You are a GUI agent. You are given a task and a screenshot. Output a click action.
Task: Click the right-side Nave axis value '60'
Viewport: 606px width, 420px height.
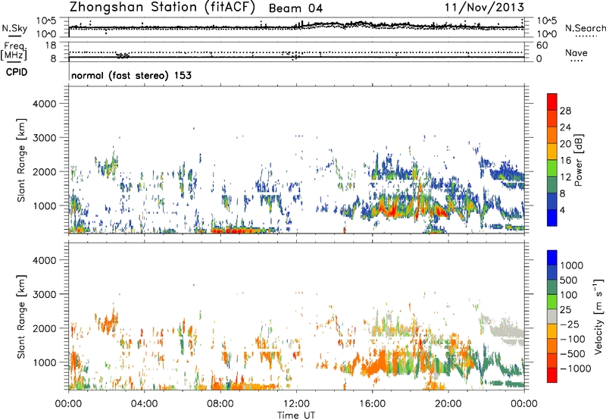coord(542,45)
